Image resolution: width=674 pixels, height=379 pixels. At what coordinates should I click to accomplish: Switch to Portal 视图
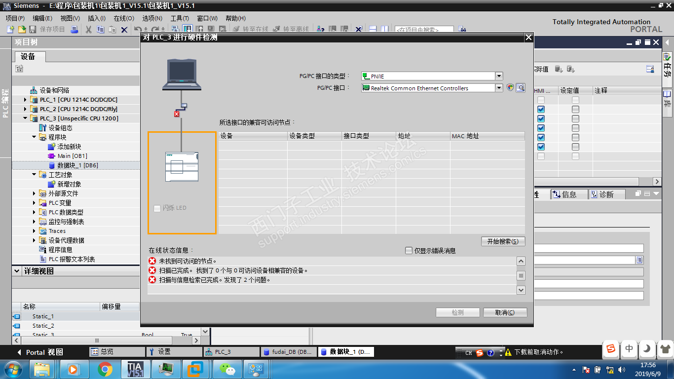point(40,352)
